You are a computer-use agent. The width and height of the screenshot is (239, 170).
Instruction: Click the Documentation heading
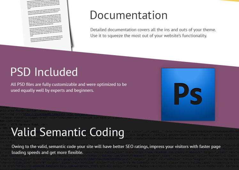[x=129, y=15]
